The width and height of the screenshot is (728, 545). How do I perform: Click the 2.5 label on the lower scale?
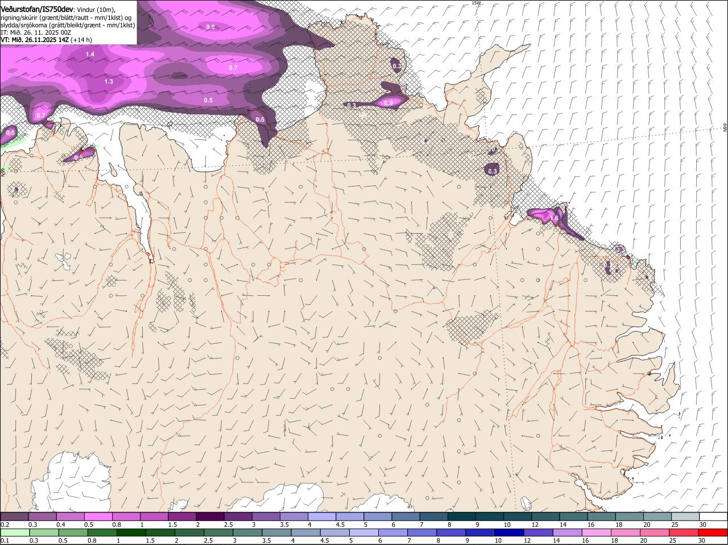208,540
